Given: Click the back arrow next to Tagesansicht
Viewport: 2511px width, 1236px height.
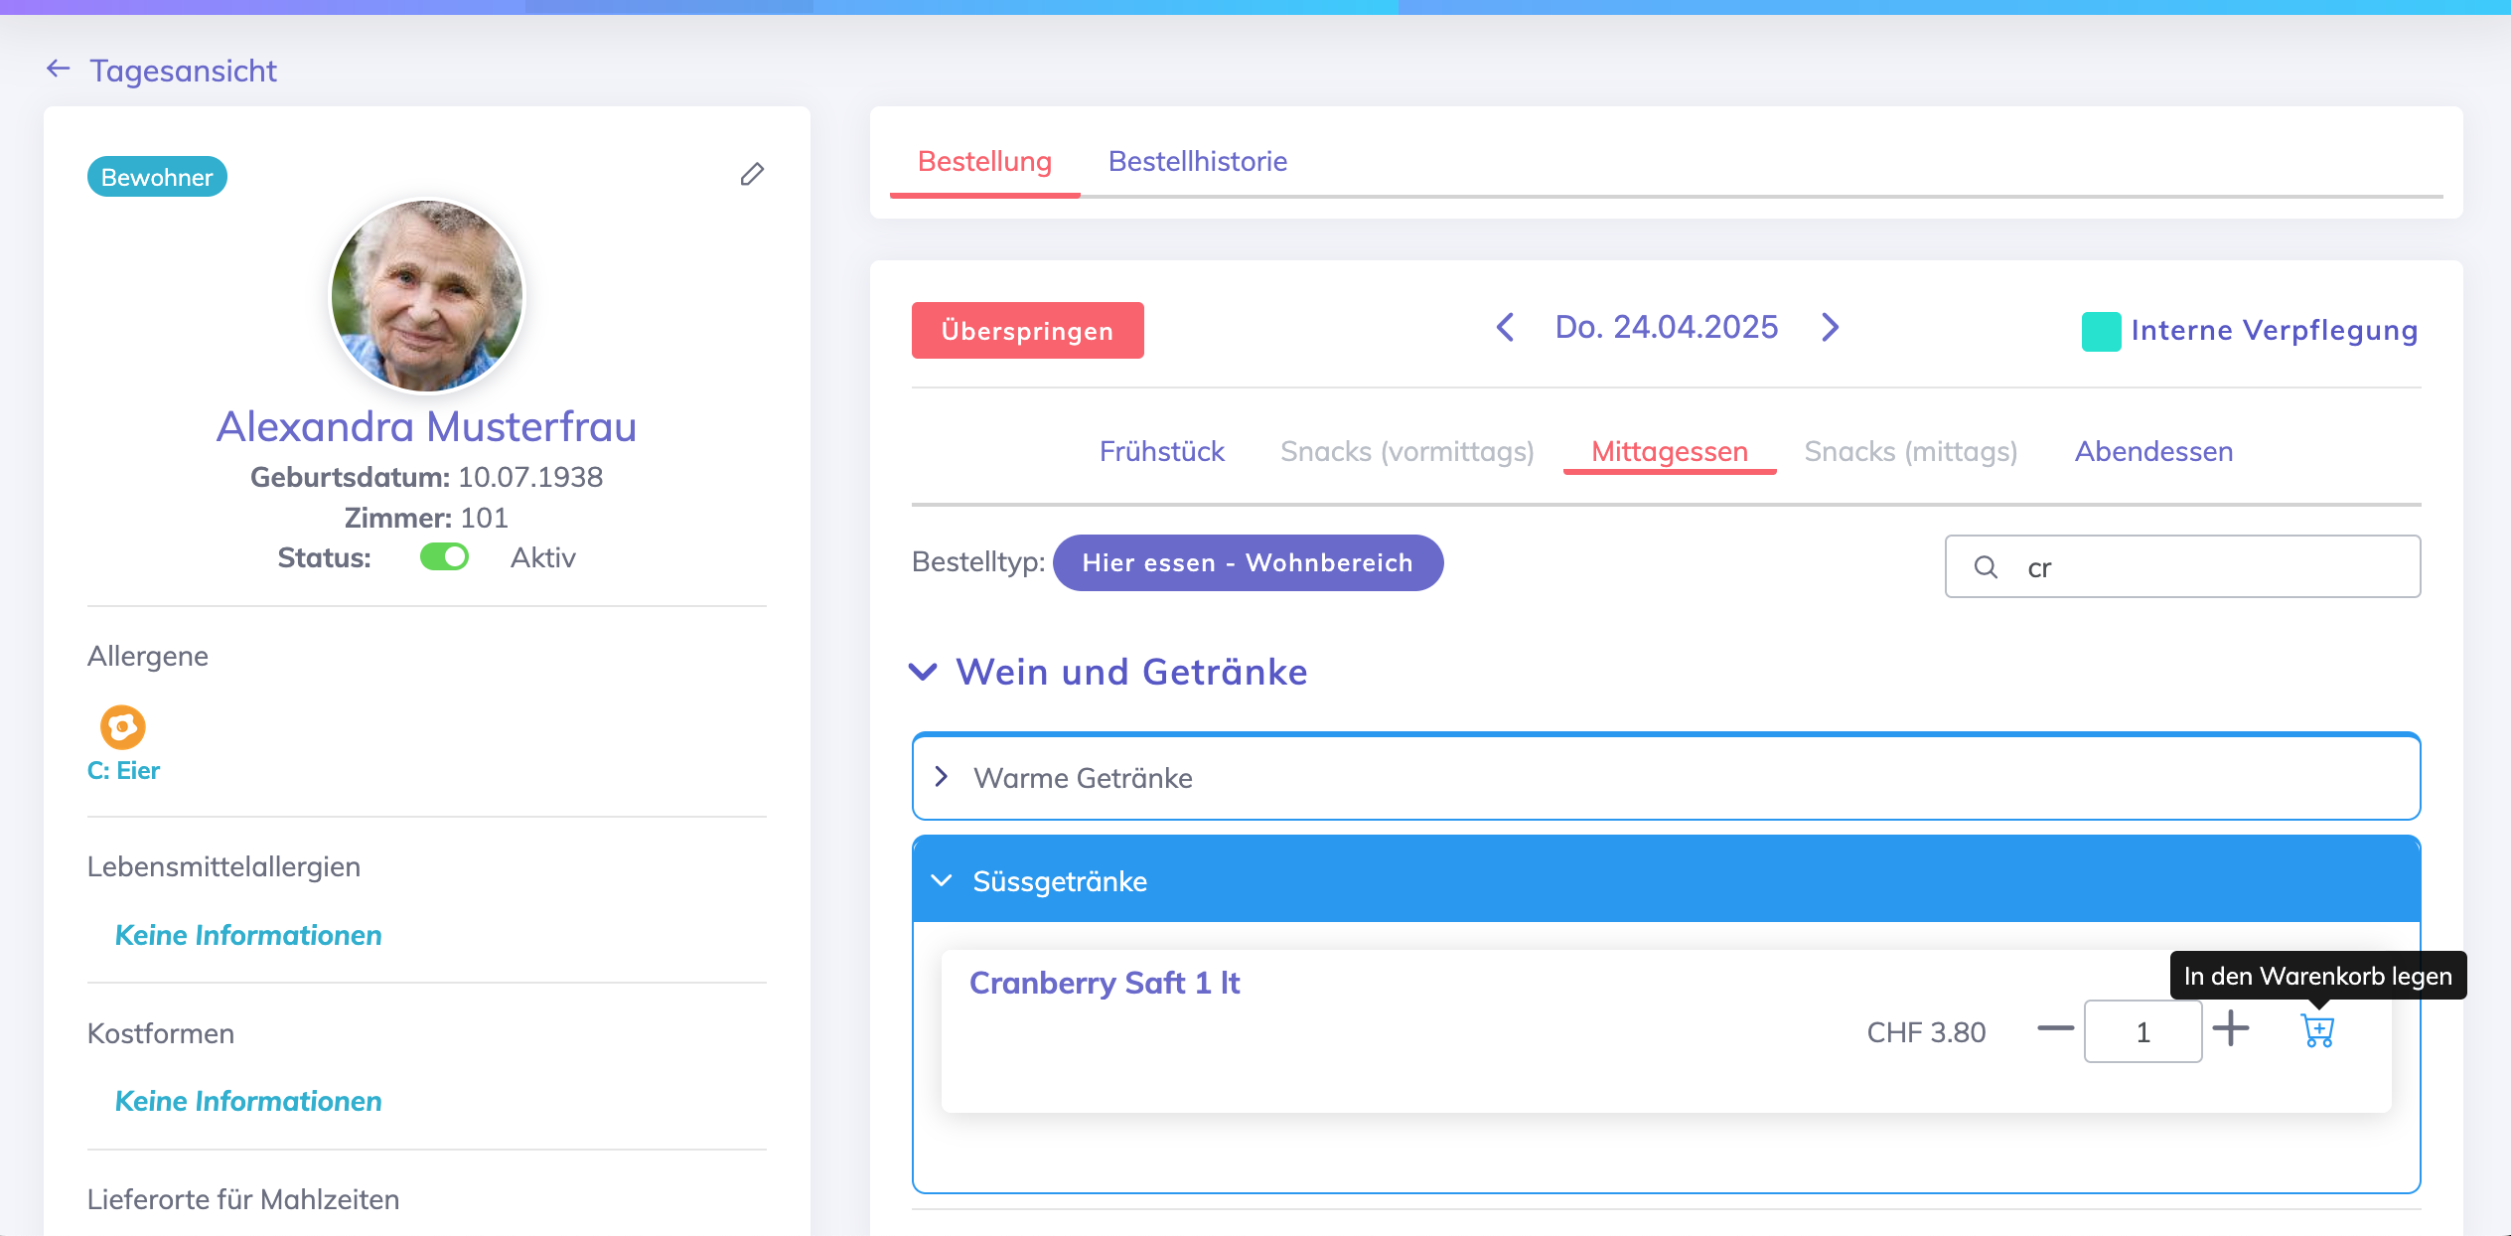Looking at the screenshot, I should click(x=59, y=69).
